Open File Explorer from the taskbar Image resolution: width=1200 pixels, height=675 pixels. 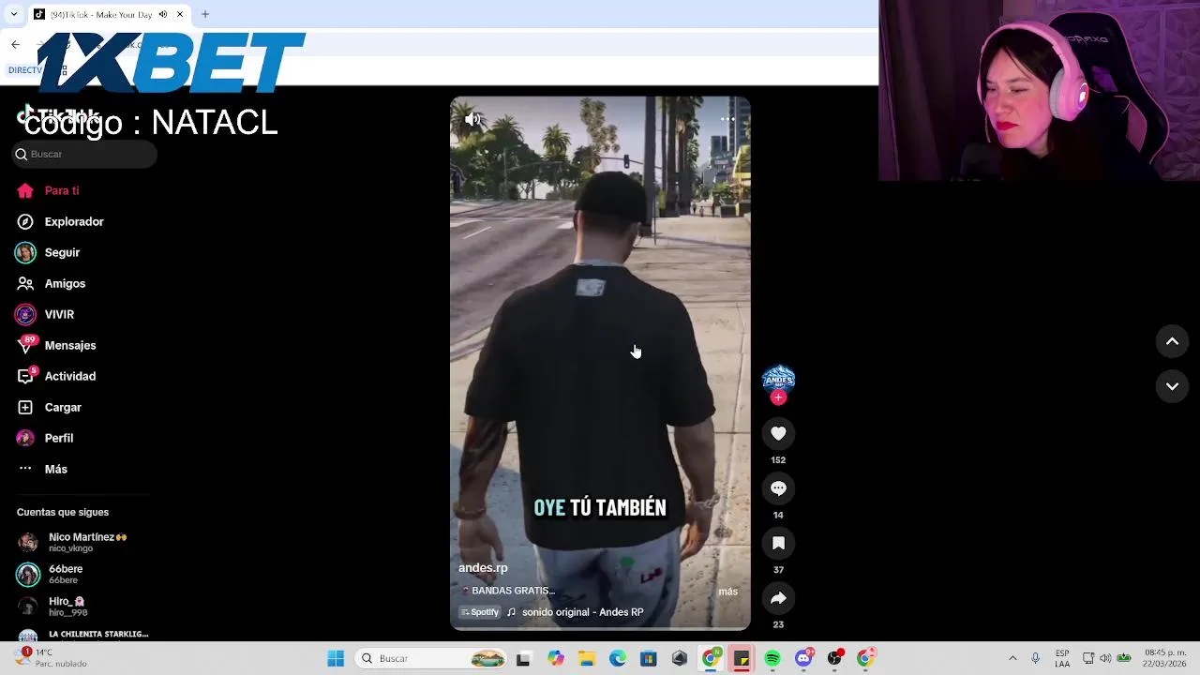[x=587, y=658]
